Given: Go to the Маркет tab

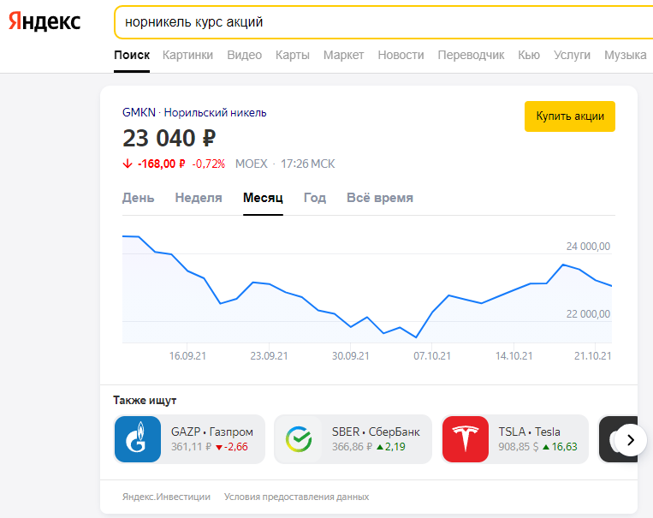Looking at the screenshot, I should click(x=343, y=55).
